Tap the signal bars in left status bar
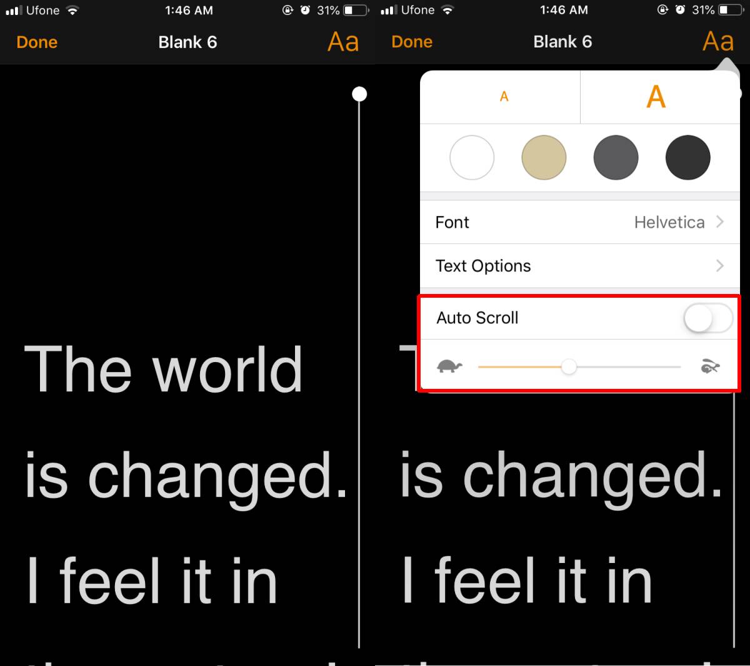 13,11
